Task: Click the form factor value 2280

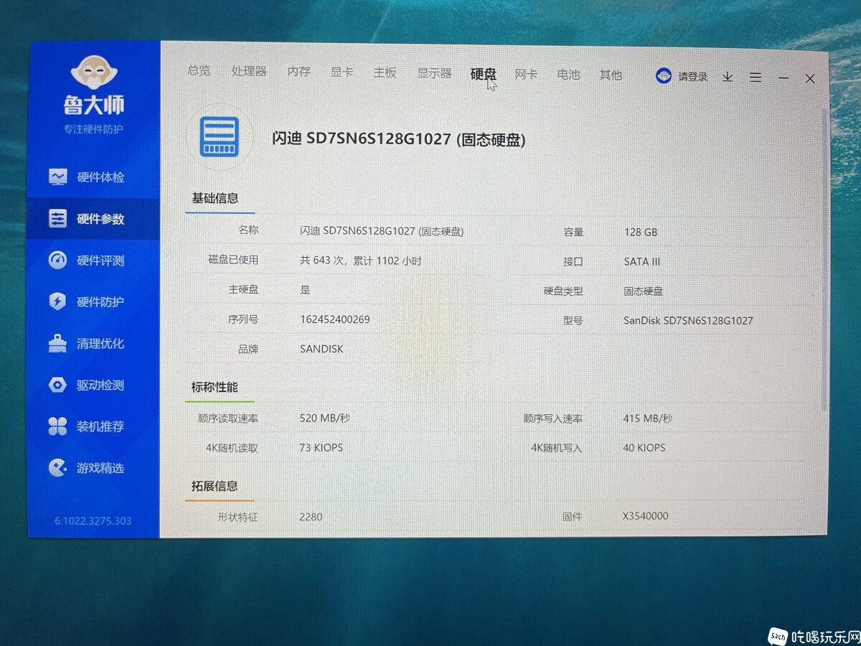Action: click(311, 516)
